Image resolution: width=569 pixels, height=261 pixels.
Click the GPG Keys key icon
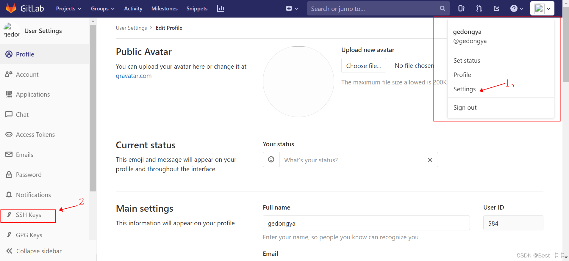pyautogui.click(x=9, y=235)
